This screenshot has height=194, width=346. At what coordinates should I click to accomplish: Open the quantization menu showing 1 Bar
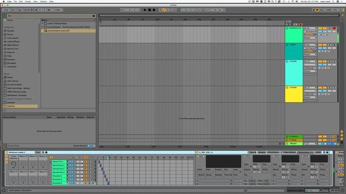pos(58,10)
